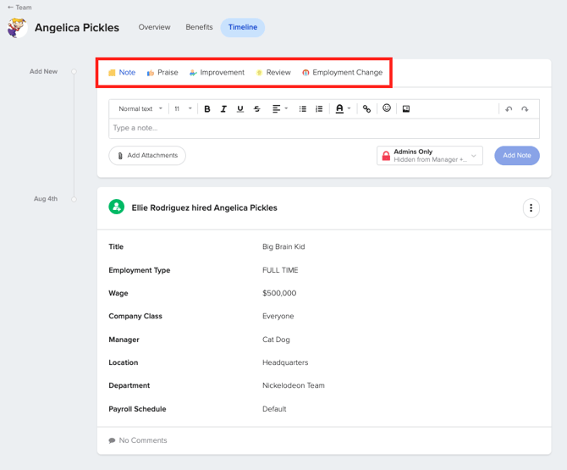Apply strikethrough to note text
Screen dimensions: 567x470
(257, 109)
